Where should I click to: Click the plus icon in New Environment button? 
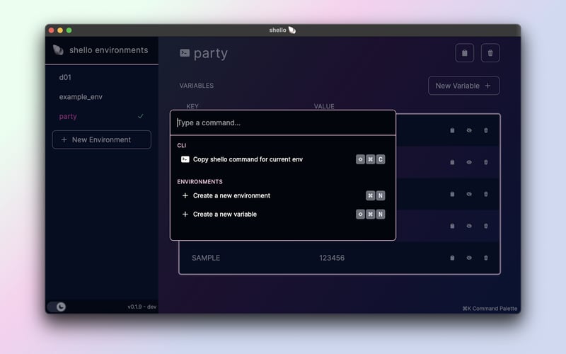coord(64,139)
